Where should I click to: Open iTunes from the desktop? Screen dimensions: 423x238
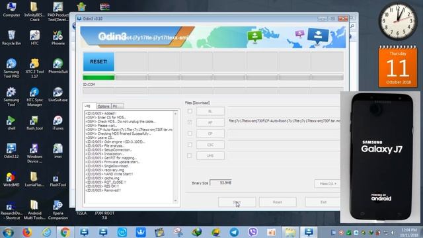coord(58,122)
